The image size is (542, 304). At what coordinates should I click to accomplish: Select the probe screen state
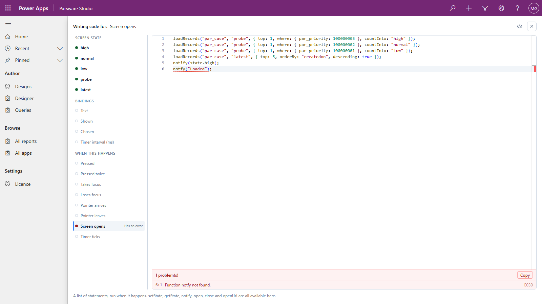(109, 79)
